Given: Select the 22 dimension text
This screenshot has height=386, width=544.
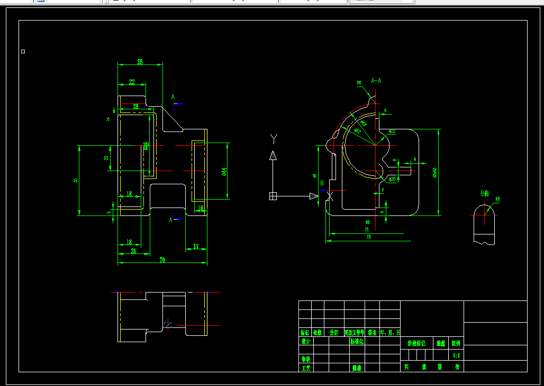Looking at the screenshot, I should point(132,82).
